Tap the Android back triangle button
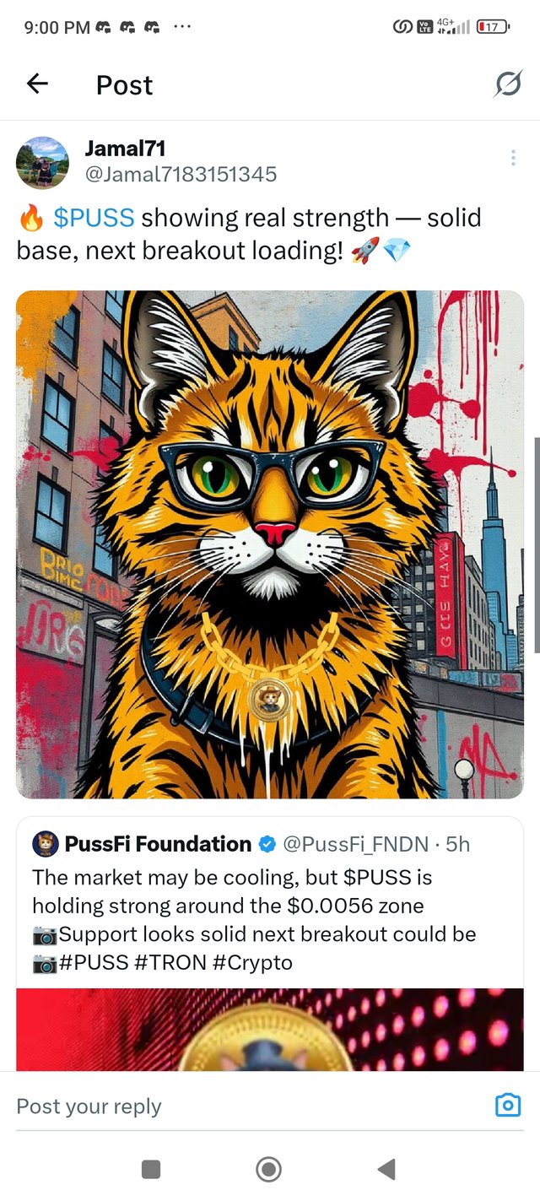 click(x=386, y=1169)
